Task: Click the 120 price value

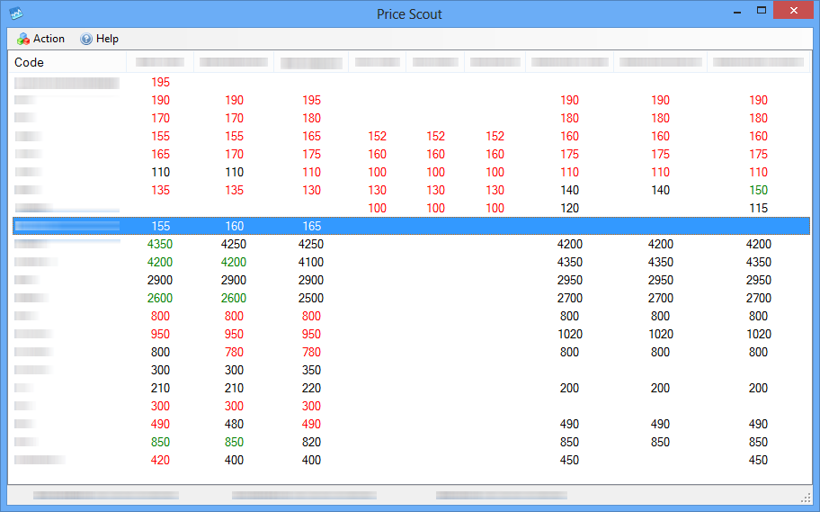Action: (x=569, y=208)
